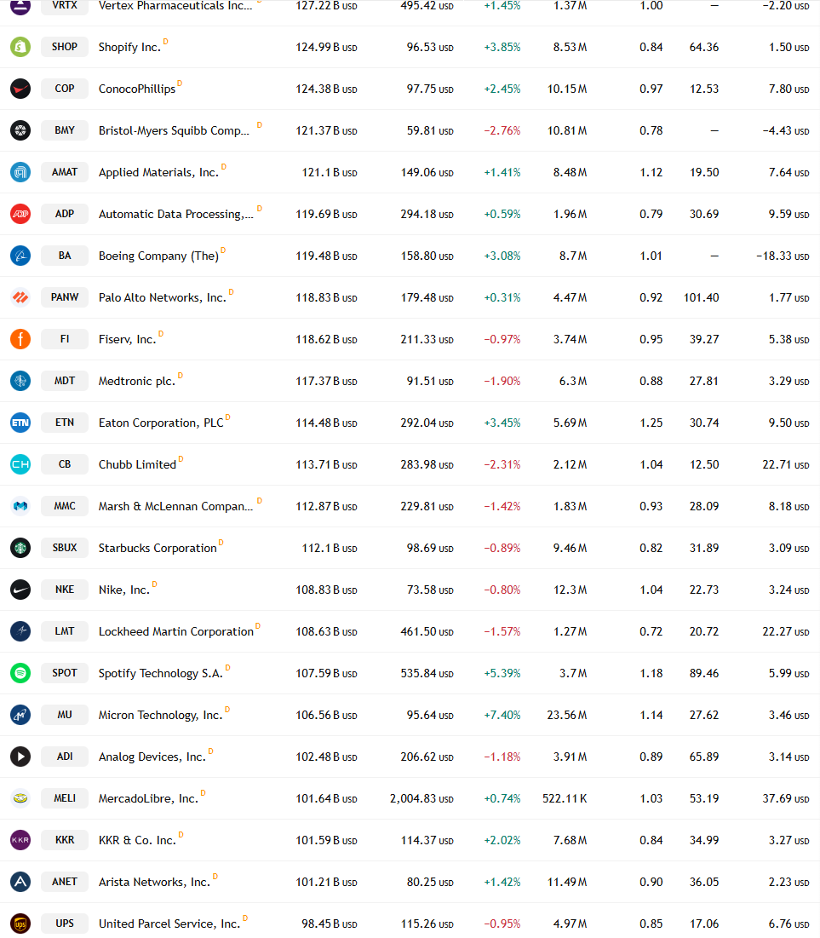Select Shopify market cap 124.99 B USD

tap(327, 47)
